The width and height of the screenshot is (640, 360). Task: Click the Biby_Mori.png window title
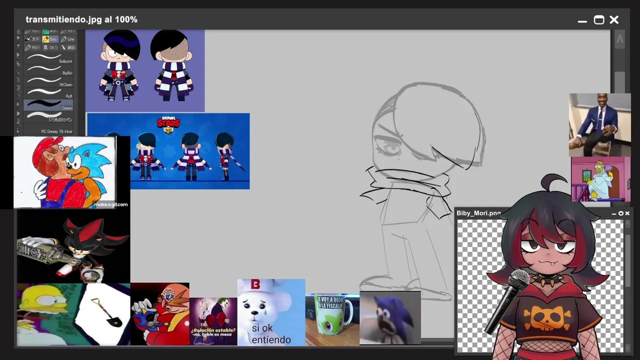point(478,213)
